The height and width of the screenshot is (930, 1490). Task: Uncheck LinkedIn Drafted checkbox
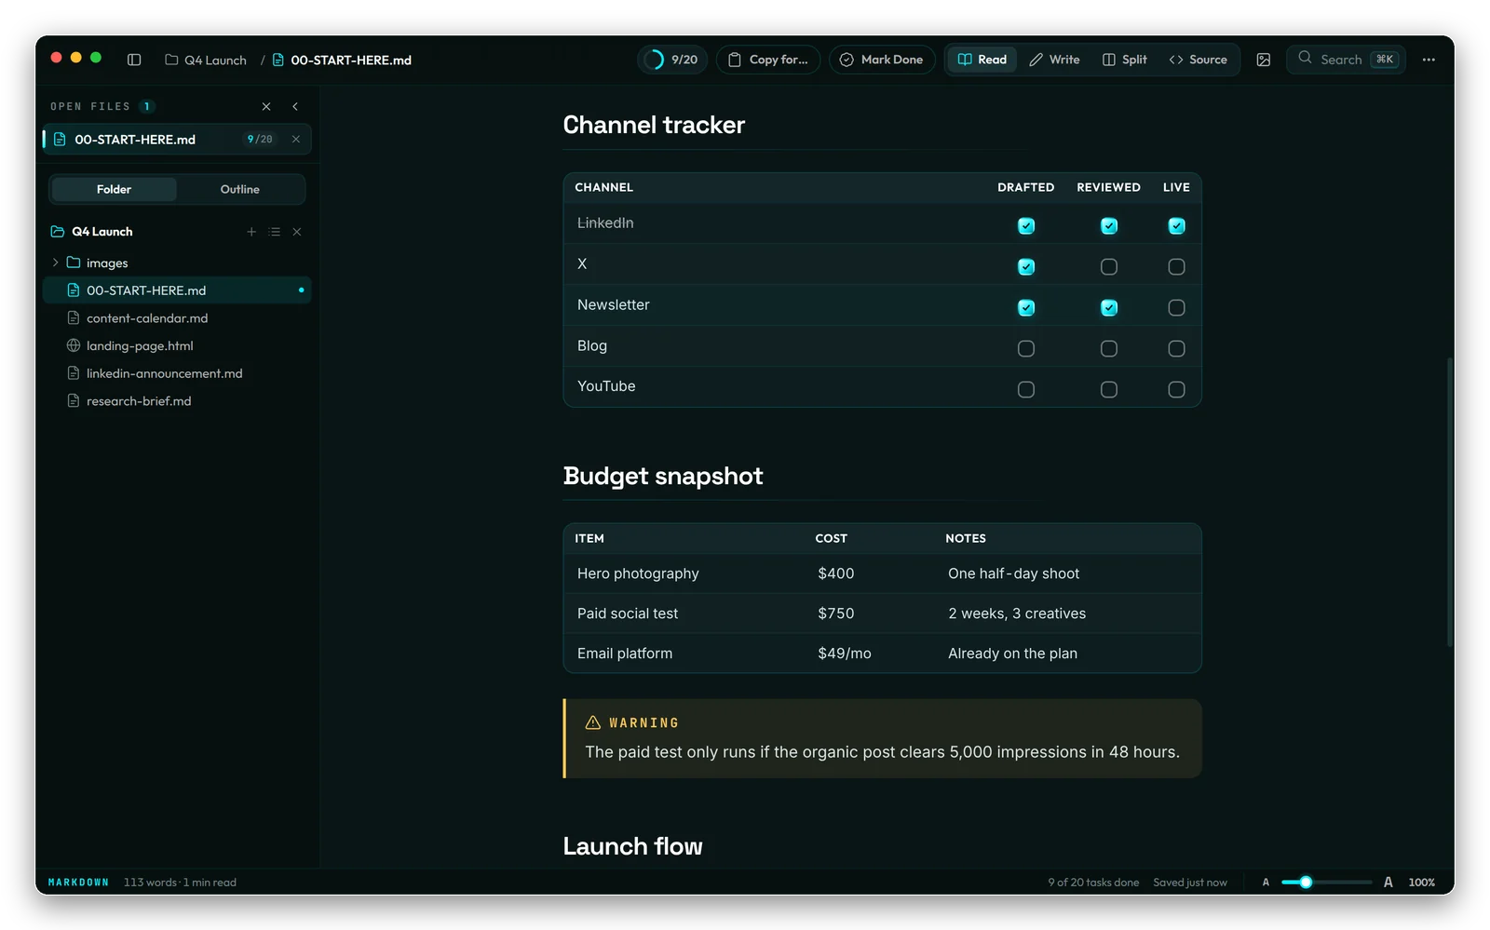point(1026,226)
